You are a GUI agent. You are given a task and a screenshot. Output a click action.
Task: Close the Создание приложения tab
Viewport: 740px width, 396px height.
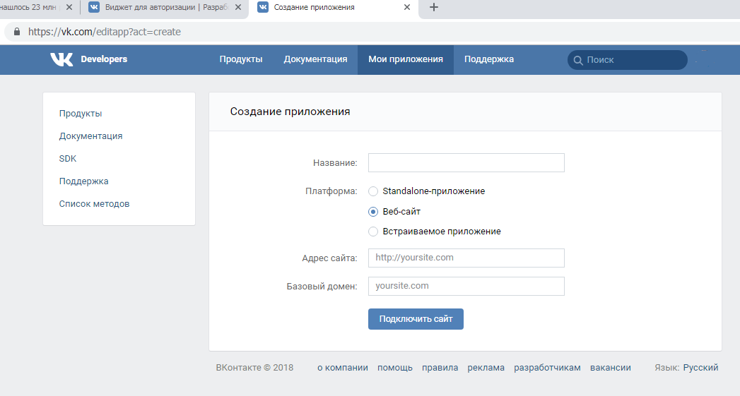pos(407,7)
